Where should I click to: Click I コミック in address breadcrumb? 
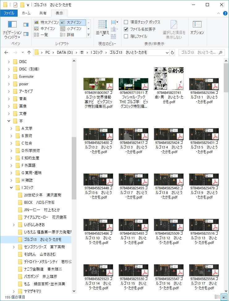point(97,52)
